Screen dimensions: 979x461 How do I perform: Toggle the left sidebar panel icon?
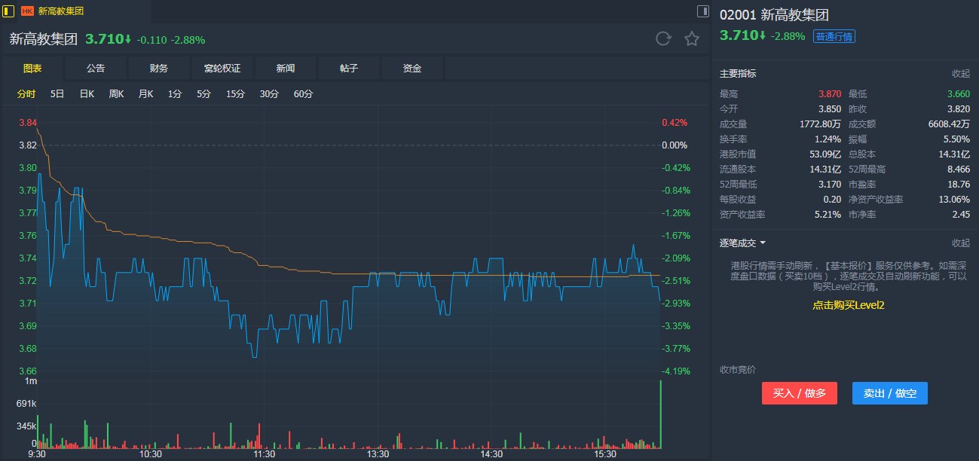[9, 11]
